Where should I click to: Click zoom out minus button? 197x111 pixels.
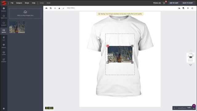tap(175, 108)
